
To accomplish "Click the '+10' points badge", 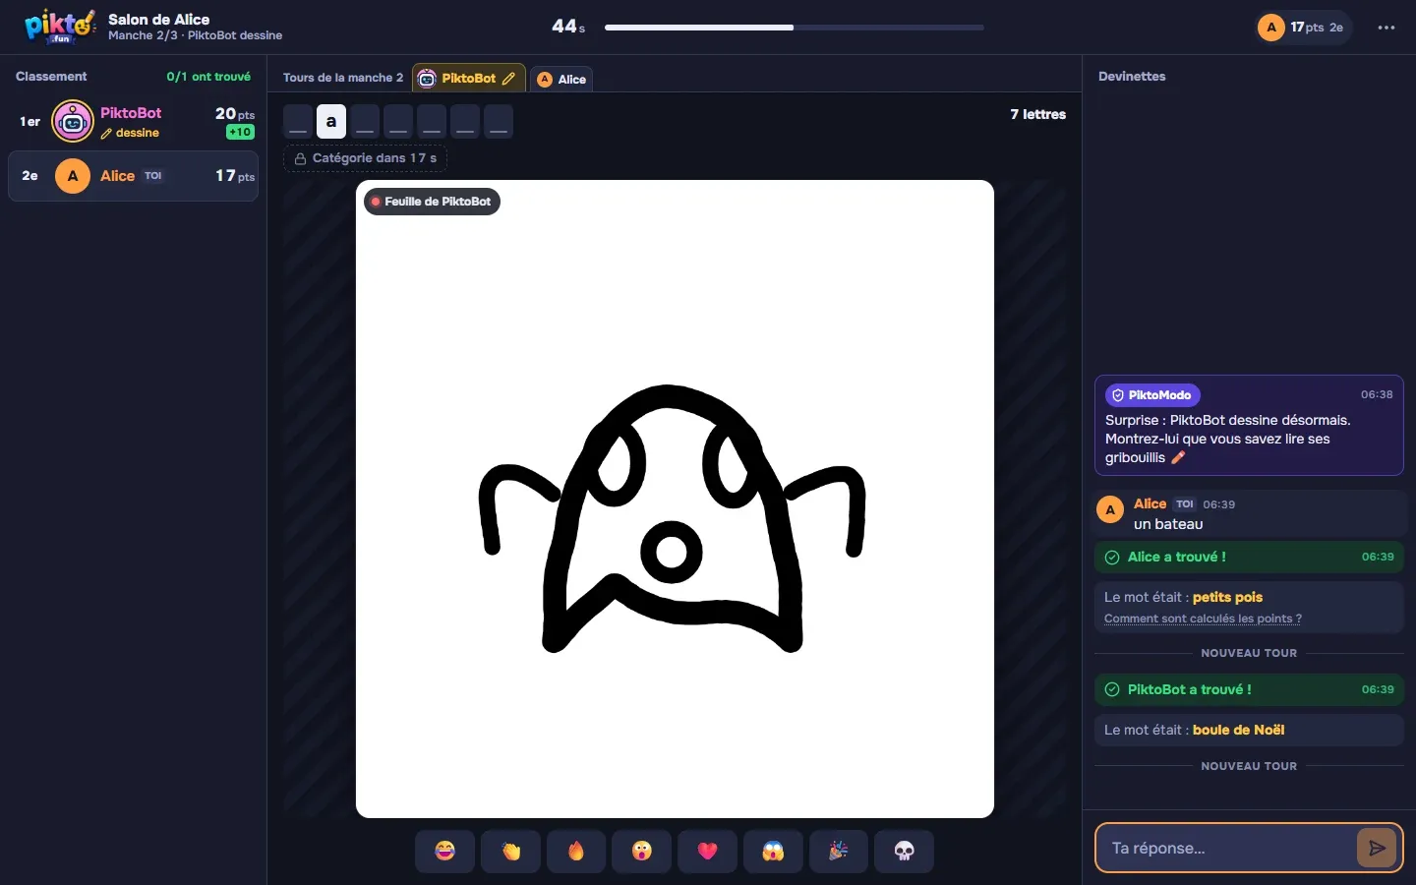I will click(x=240, y=132).
